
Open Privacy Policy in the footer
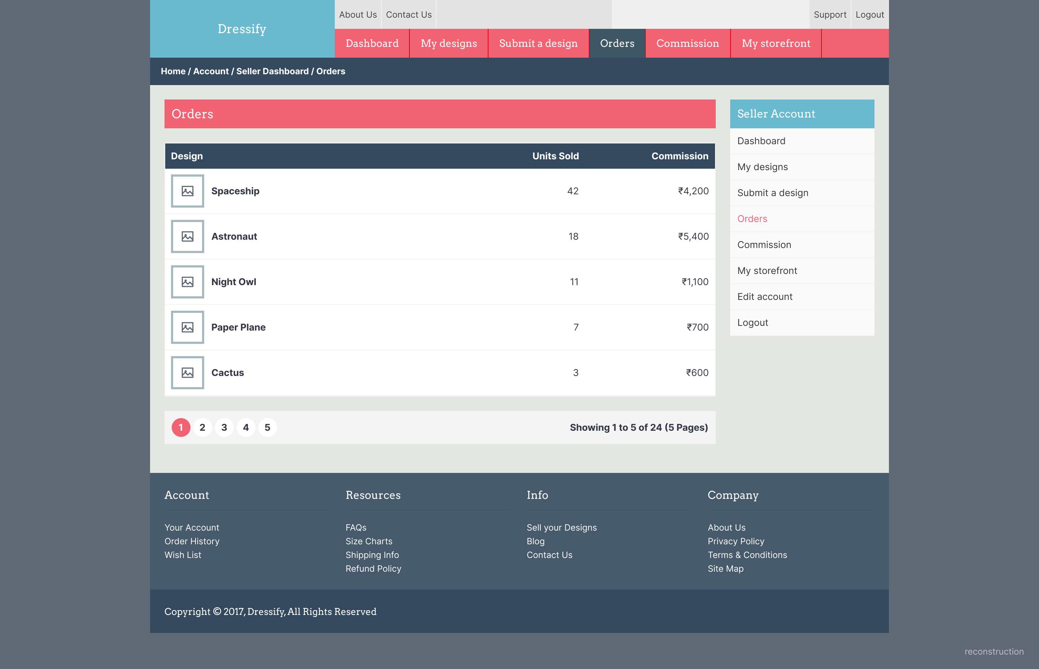click(x=736, y=541)
